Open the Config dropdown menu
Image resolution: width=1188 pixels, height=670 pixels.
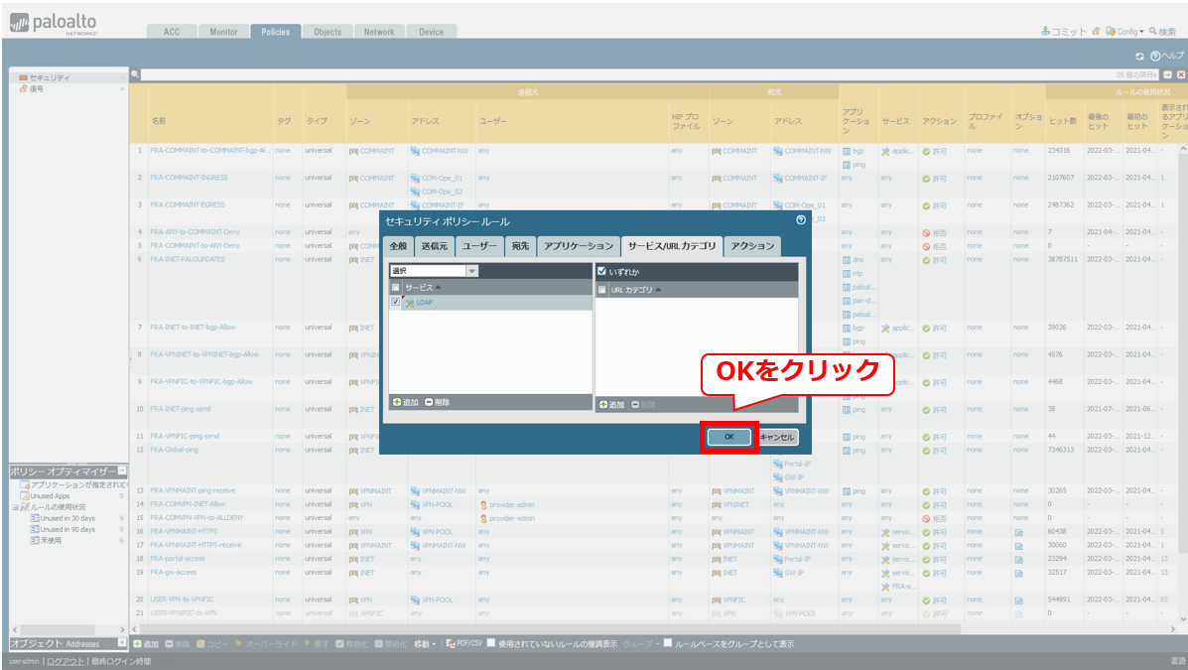pyautogui.click(x=1124, y=31)
